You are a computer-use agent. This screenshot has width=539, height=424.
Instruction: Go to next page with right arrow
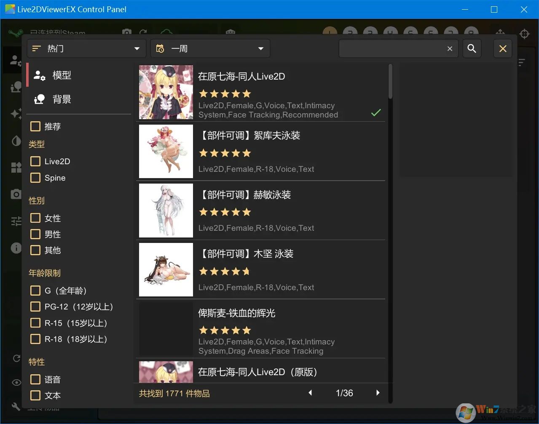pos(378,392)
